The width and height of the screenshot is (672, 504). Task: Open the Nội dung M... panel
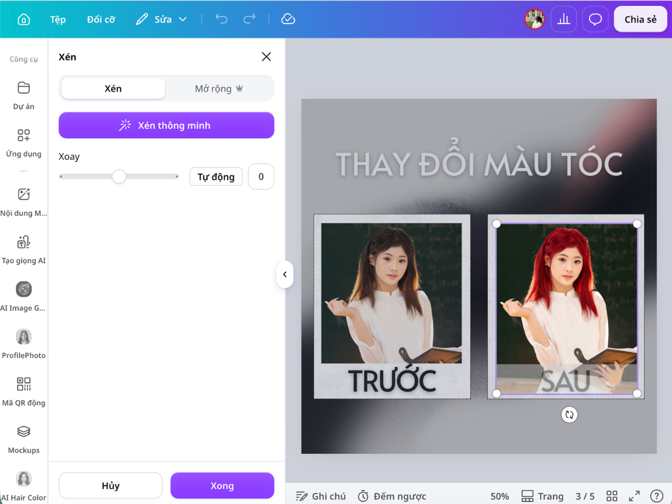(23, 202)
